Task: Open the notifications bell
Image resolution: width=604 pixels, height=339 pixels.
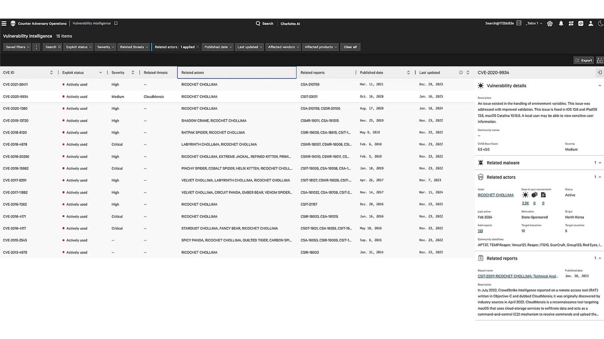Action: click(x=561, y=24)
